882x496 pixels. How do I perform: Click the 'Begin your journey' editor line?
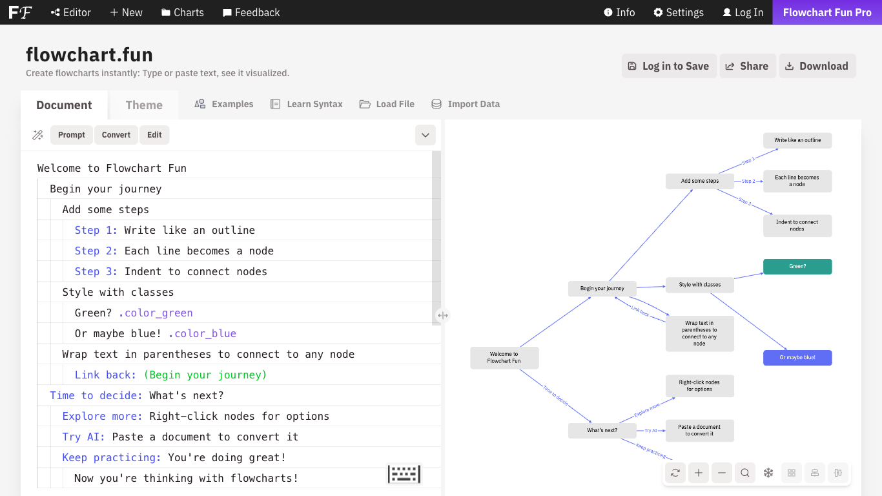[106, 189]
